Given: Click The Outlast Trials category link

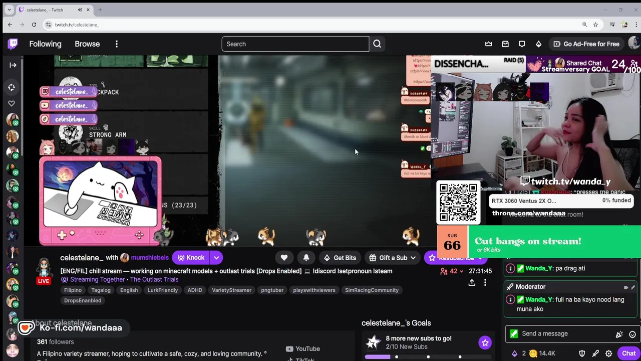Looking at the screenshot, I should point(154,279).
